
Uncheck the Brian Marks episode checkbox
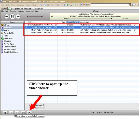(32, 32)
